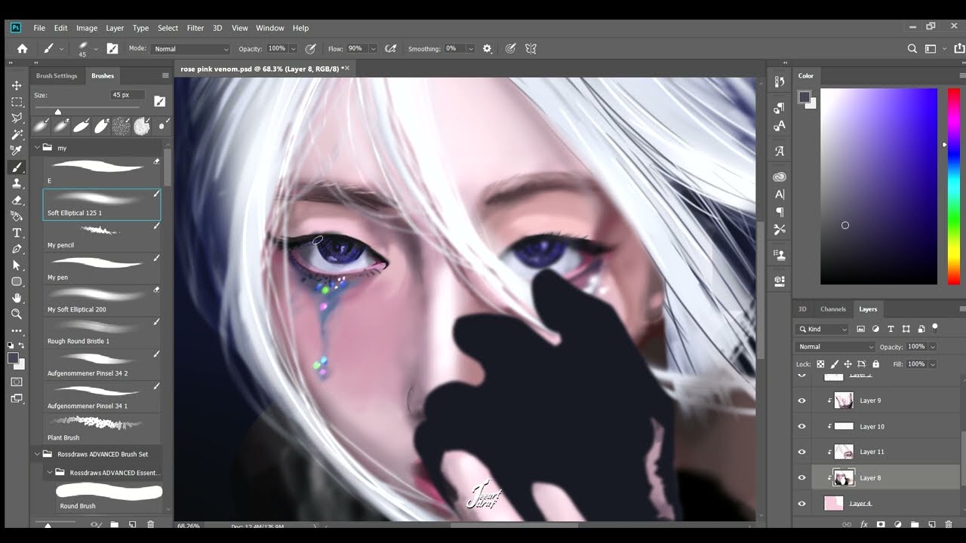
Task: Open the layer blend mode Normal dropdown
Action: (x=835, y=346)
